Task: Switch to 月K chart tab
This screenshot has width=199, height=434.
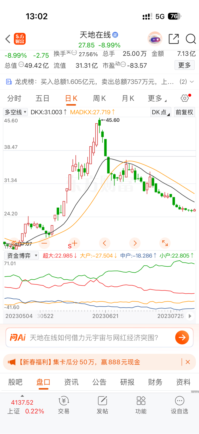Action: pos(128,98)
